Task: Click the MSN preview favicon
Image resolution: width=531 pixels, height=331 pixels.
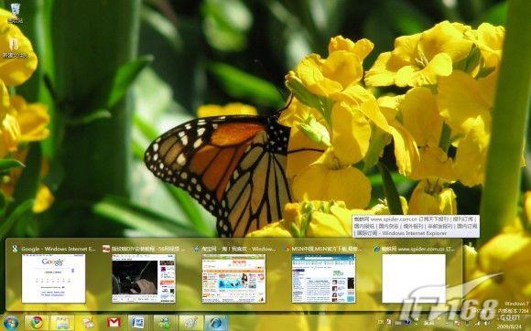Action: click(287, 250)
